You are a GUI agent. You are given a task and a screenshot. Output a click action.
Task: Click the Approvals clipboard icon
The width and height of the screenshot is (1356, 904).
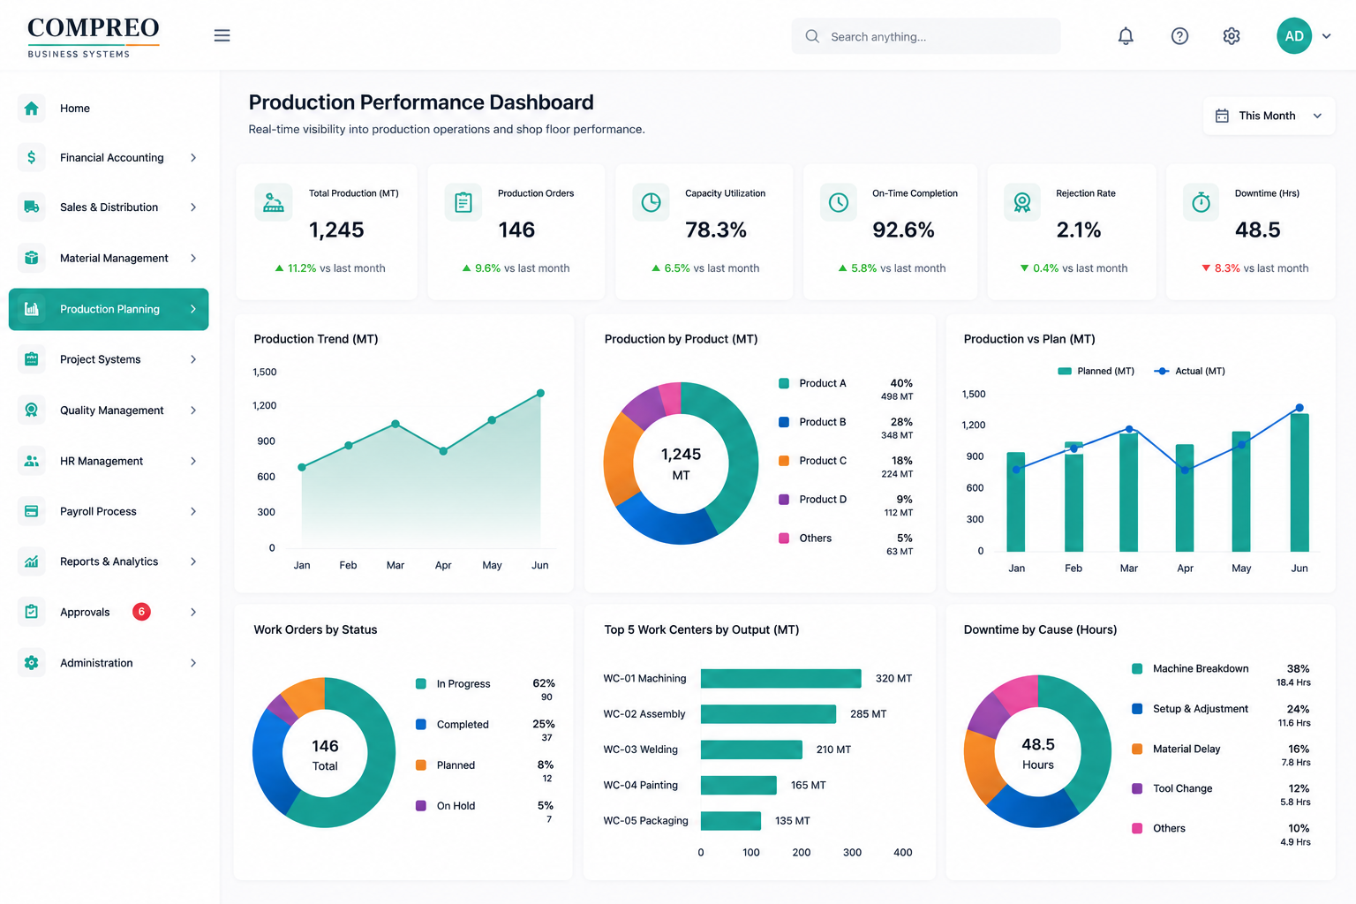coord(32,612)
